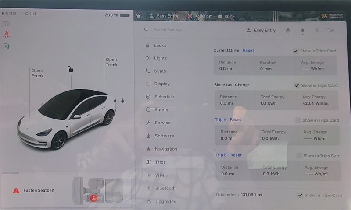Click the Trip B name label

point(221,155)
